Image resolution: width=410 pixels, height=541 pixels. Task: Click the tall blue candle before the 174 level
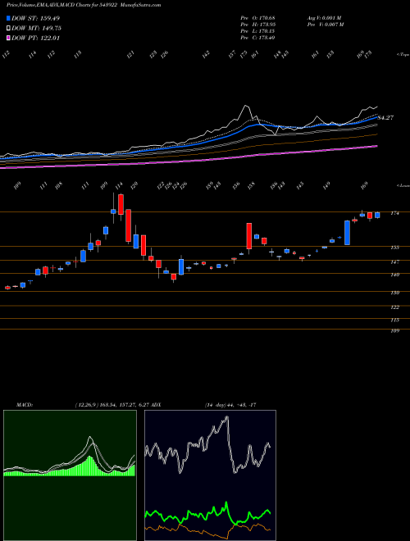[x=347, y=233]
